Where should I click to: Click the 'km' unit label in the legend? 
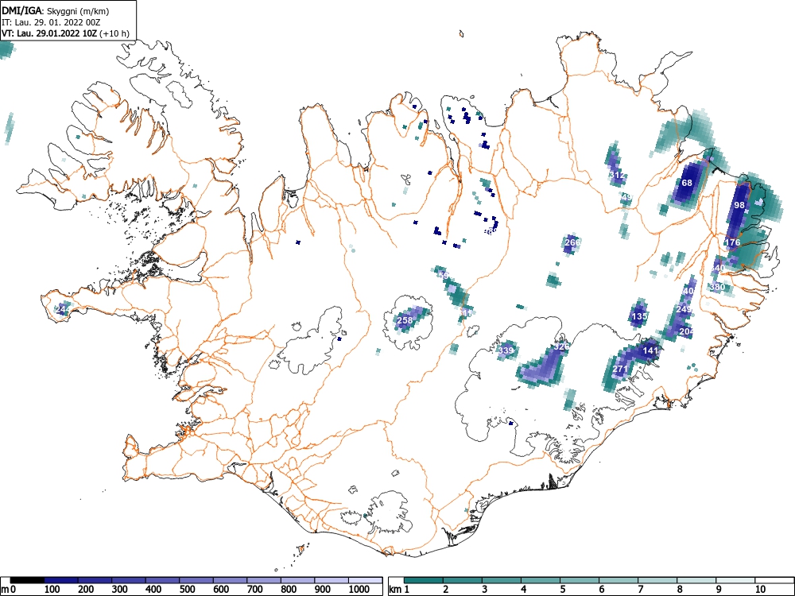tap(395, 590)
